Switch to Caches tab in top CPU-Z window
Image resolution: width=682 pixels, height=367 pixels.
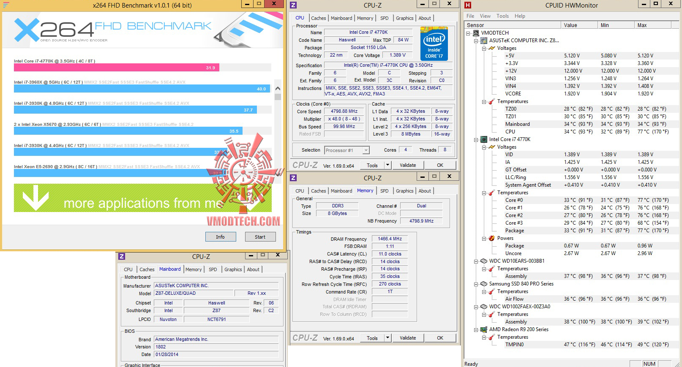tap(318, 18)
